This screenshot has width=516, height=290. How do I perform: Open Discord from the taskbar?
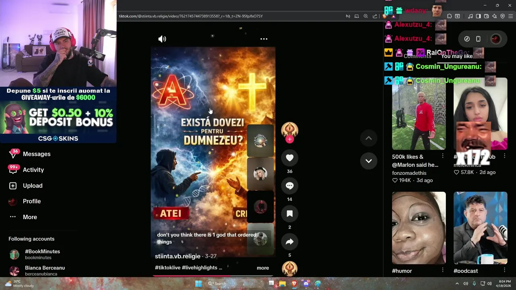[x=306, y=284]
